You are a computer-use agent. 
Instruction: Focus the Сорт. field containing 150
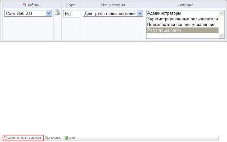click(71, 14)
